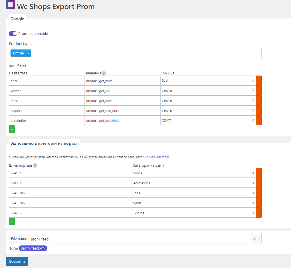Click the Product types selection field

coord(135,53)
